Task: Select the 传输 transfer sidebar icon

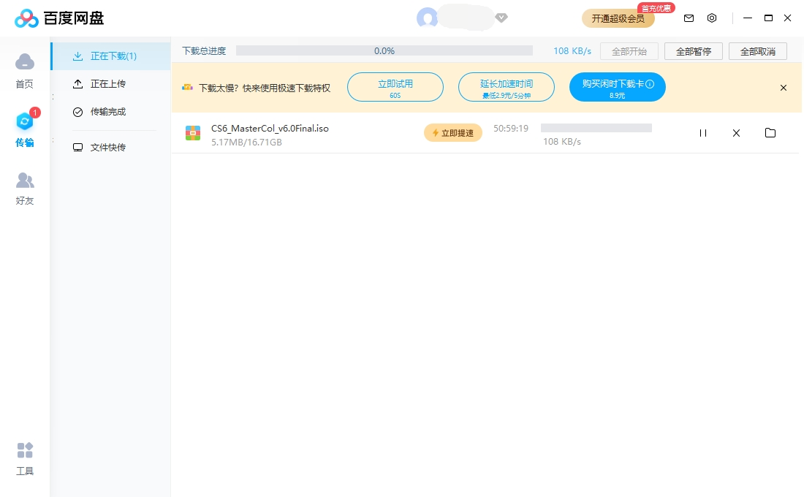Action: click(25, 121)
